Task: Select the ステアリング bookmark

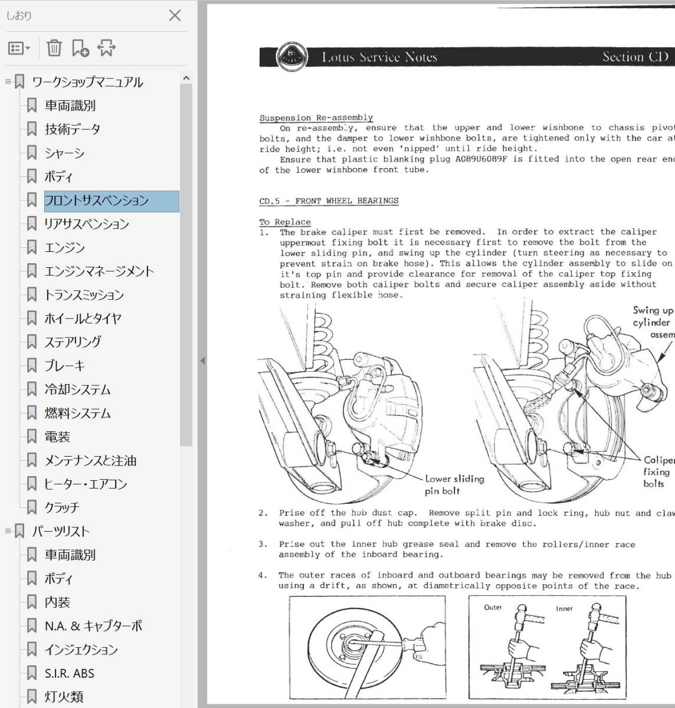Action: pyautogui.click(x=73, y=342)
